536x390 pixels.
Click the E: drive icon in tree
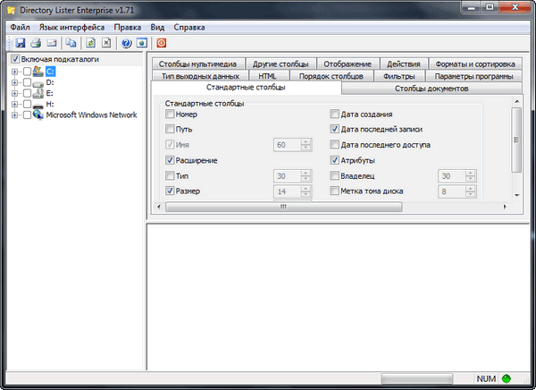point(38,93)
